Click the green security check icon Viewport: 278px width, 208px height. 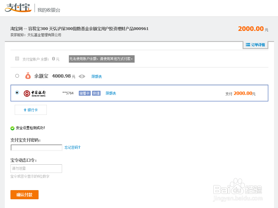(x=12, y=128)
